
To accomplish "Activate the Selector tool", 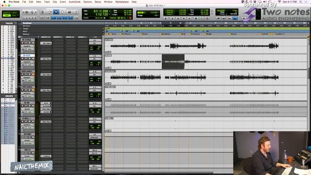I will [x=56, y=12].
